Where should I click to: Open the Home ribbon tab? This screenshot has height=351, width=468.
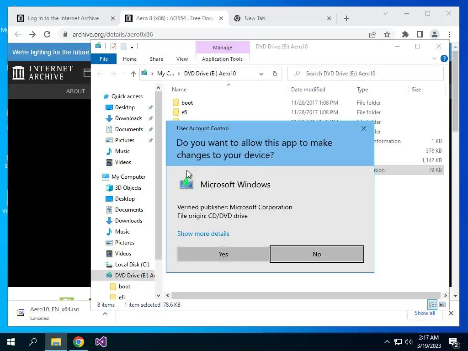click(129, 59)
